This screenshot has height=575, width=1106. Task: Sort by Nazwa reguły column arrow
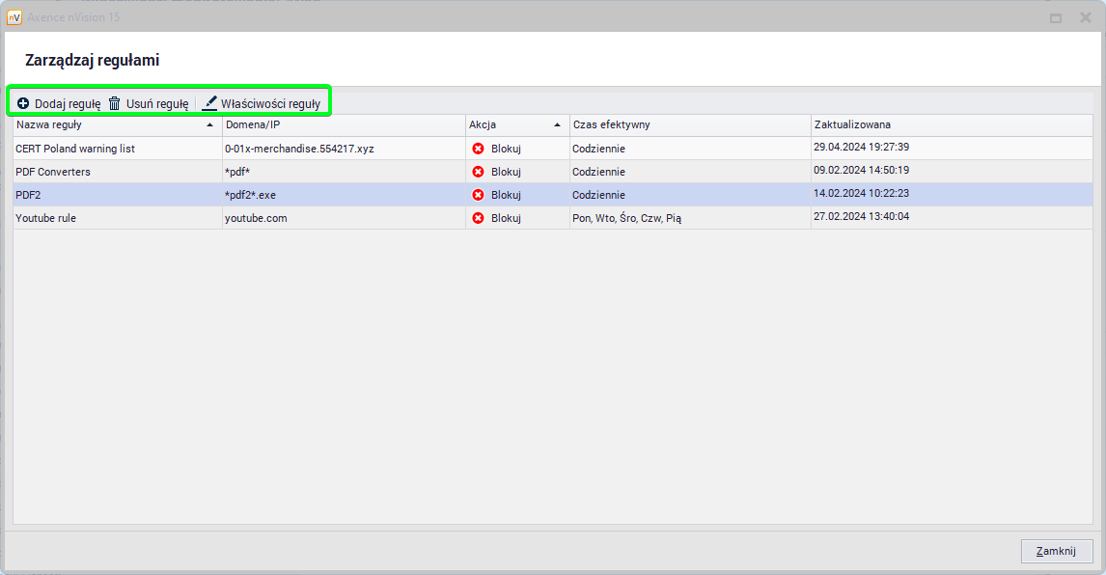pos(210,125)
